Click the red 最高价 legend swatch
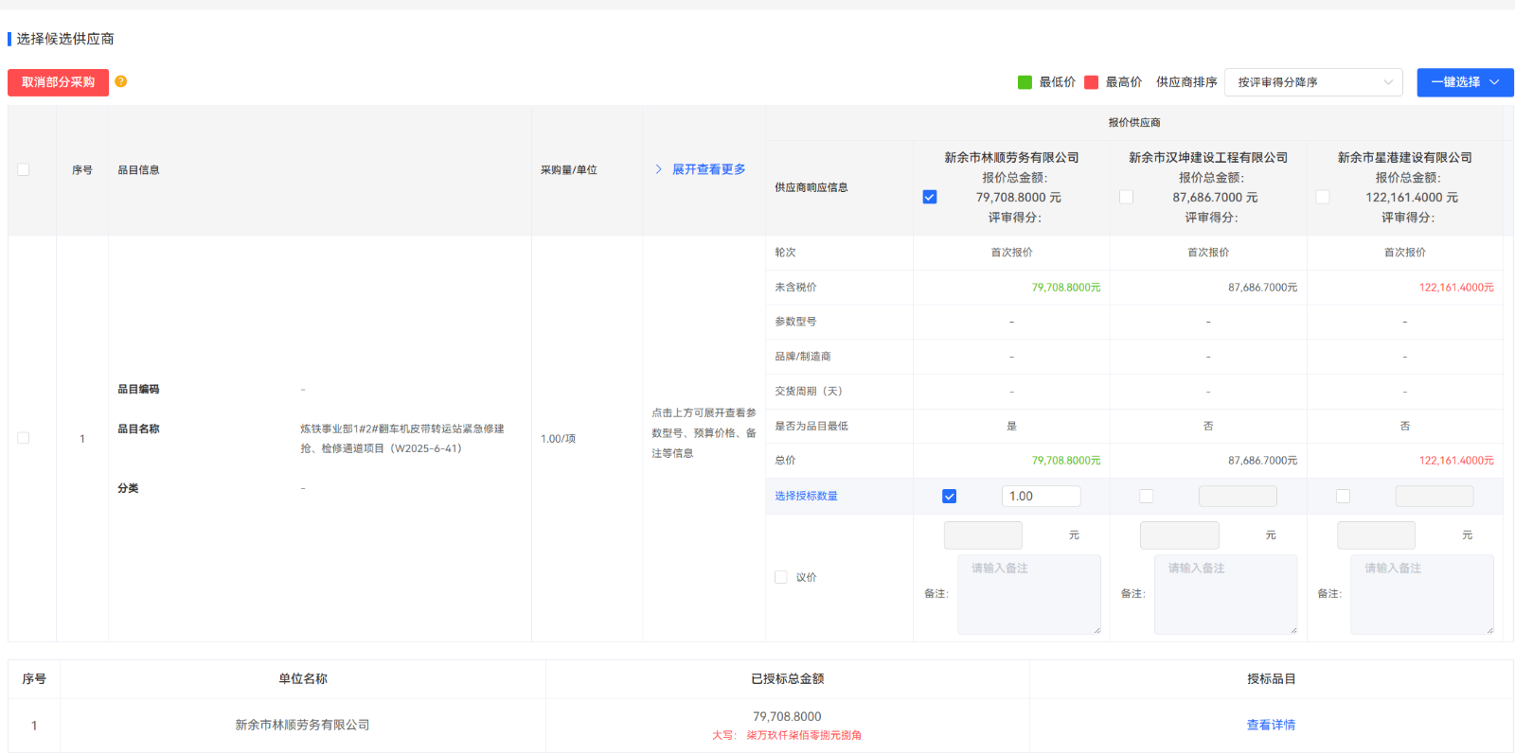1515x753 pixels. click(1091, 82)
